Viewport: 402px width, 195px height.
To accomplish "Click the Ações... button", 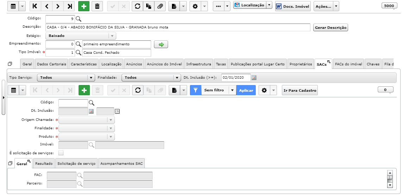I will 323,6.
